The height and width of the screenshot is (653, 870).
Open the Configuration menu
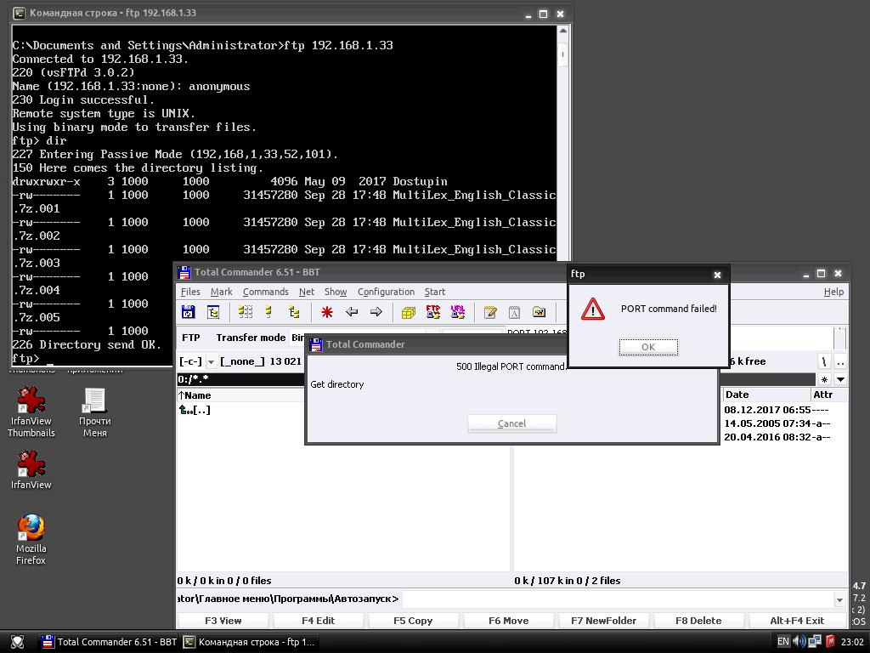click(386, 292)
